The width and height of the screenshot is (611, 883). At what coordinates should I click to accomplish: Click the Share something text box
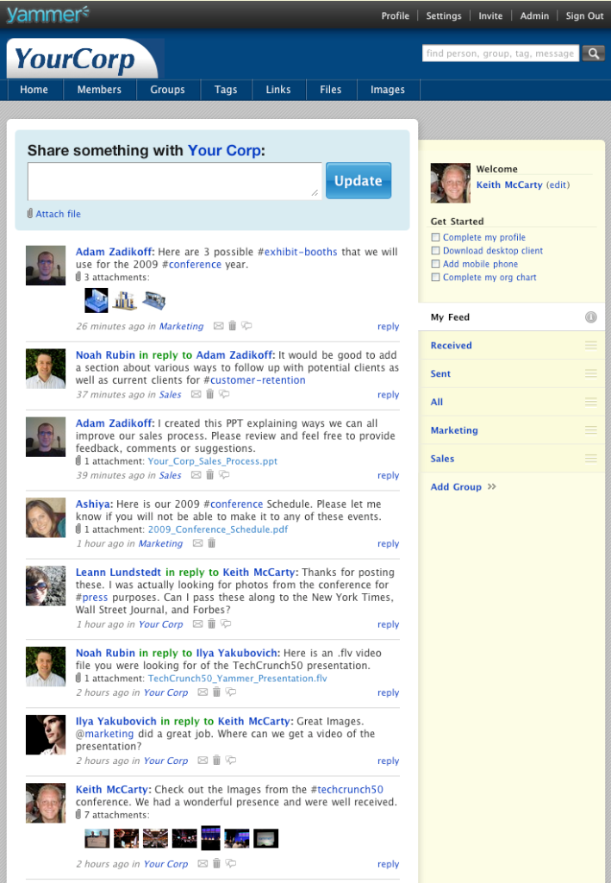click(x=174, y=181)
